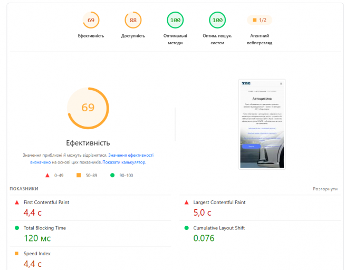The height and width of the screenshot is (270, 345).
Task: Click the orange square in 1/2 badge
Action: click(x=255, y=20)
